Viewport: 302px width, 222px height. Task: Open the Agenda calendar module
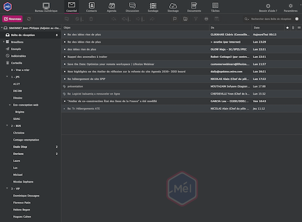pyautogui.click(x=111, y=7)
